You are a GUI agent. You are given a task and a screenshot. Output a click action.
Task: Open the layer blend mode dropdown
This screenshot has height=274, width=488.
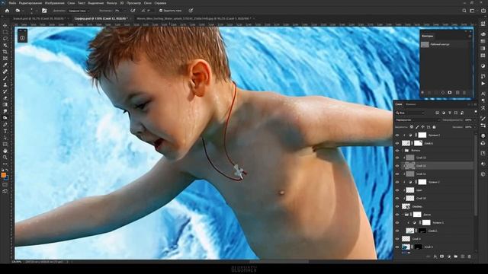pos(418,120)
